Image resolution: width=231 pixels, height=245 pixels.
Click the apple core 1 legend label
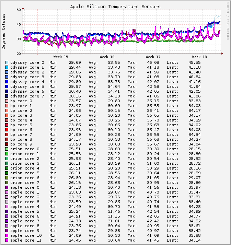[x=25, y=192]
